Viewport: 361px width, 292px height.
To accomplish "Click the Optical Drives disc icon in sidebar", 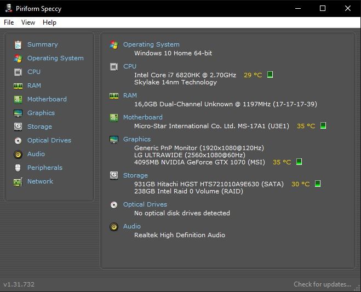I will point(18,140).
